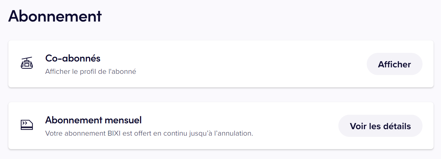The width and height of the screenshot is (441, 159).
Task: Click the Abonnement mensuel title text
Action: [x=93, y=120]
